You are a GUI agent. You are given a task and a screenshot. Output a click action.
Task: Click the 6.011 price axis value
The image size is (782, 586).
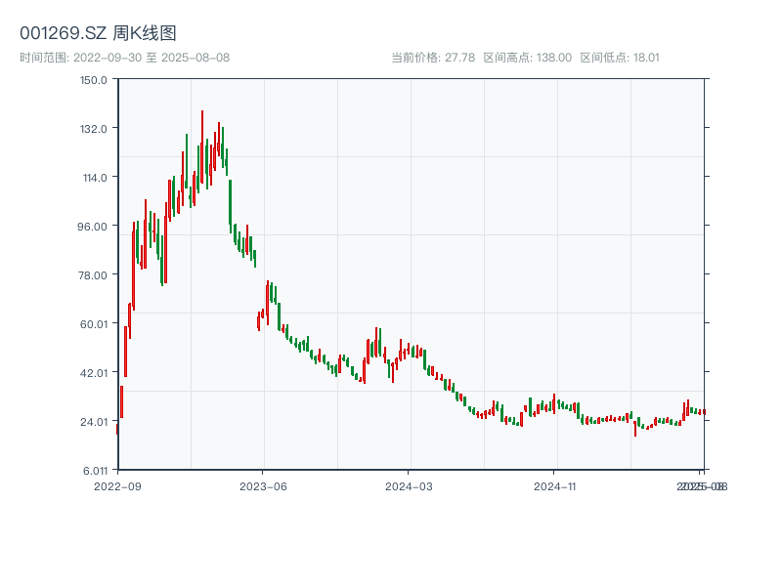[94, 468]
